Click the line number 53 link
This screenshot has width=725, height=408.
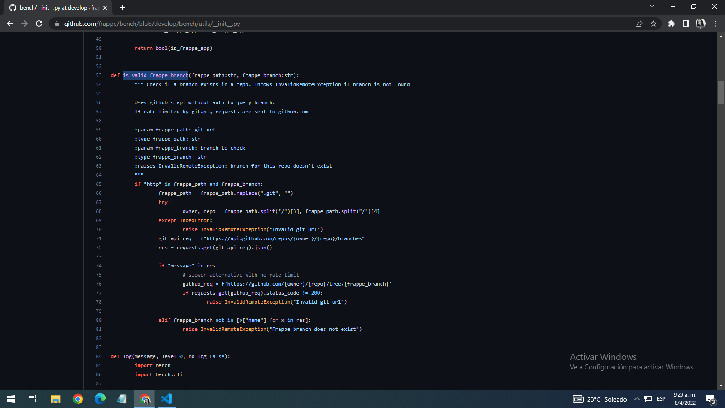tap(99, 75)
